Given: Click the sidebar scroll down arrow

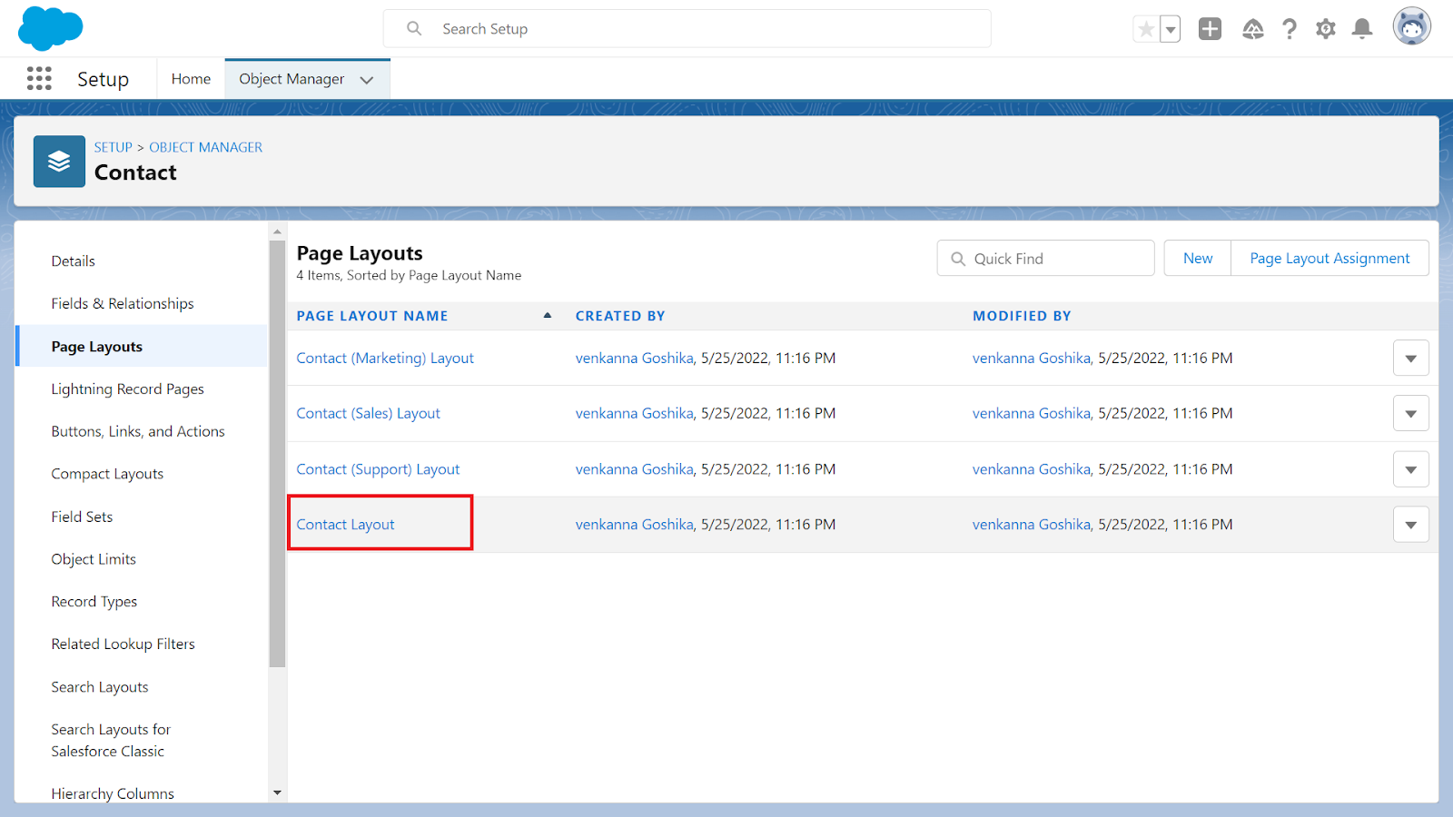Looking at the screenshot, I should tap(277, 792).
